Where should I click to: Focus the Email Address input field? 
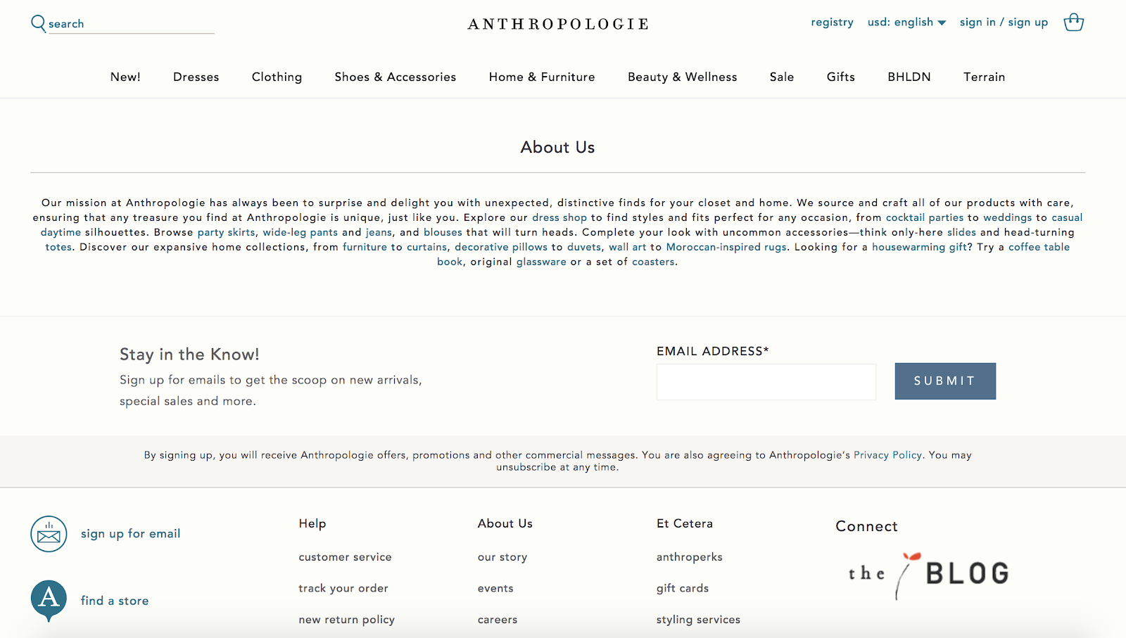coord(766,382)
